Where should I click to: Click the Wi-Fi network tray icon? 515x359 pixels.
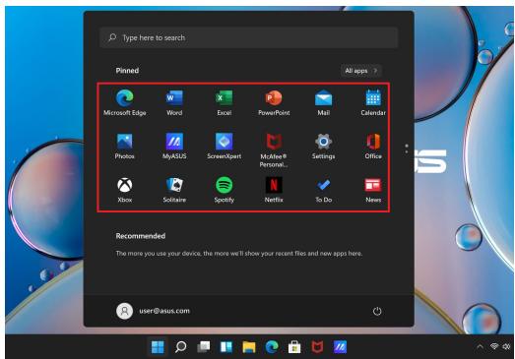[494, 346]
